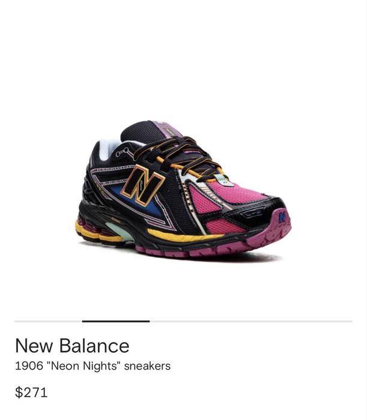Click the 1906 model number text
The image size is (367, 420).
pyautogui.click(x=29, y=366)
